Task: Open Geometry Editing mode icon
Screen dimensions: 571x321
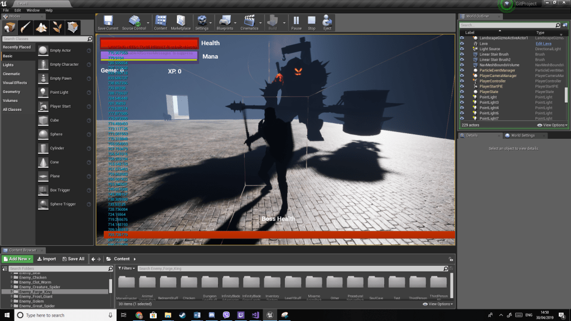Action: [73, 27]
